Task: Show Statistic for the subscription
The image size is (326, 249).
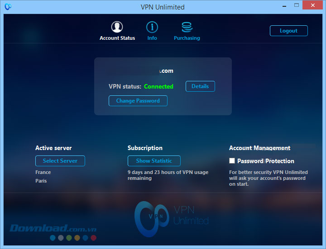Action: coord(154,161)
